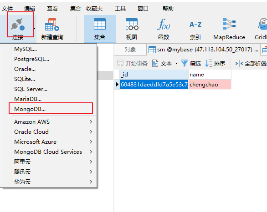267x212 pixels.
Task: Click the row indicator arrow
Action: [x=117, y=84]
